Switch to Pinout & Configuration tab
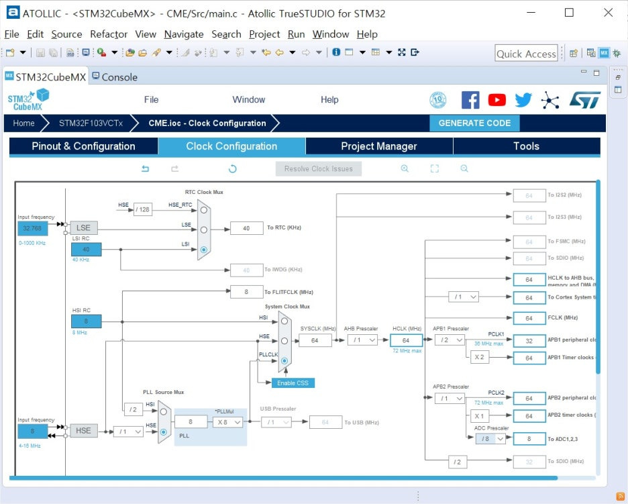This screenshot has height=504, width=628. (x=83, y=146)
